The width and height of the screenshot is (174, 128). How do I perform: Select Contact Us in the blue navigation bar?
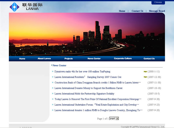click(149, 59)
